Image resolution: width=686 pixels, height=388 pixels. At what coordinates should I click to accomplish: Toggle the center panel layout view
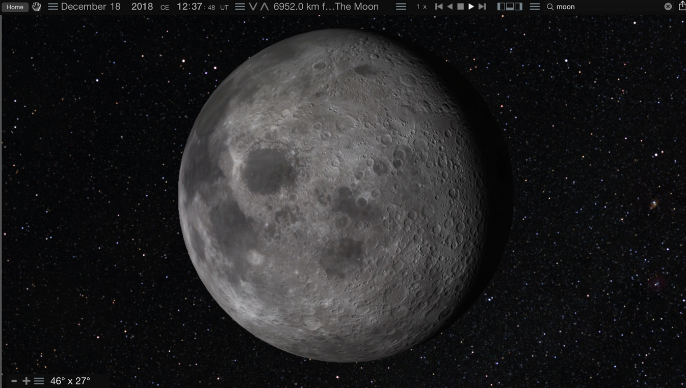pos(509,7)
